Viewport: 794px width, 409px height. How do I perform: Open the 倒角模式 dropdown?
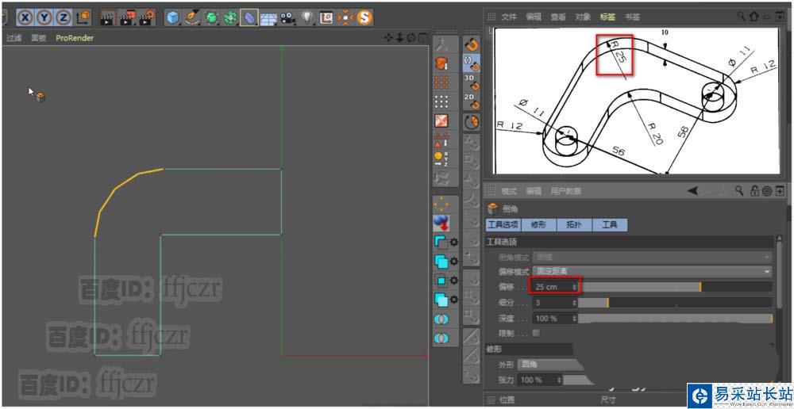click(x=652, y=257)
